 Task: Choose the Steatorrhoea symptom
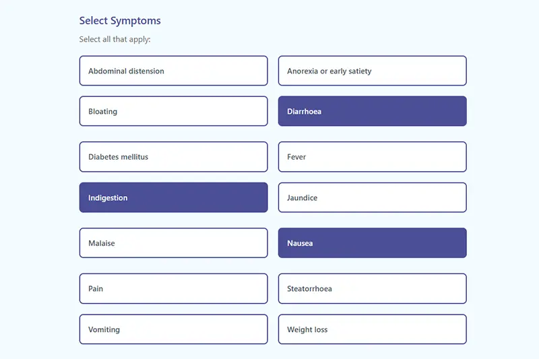[x=372, y=288]
